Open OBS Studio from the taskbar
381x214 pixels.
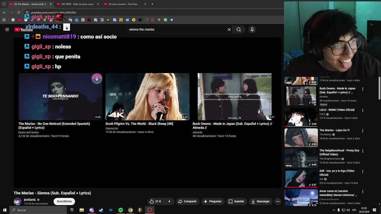tap(150, 210)
